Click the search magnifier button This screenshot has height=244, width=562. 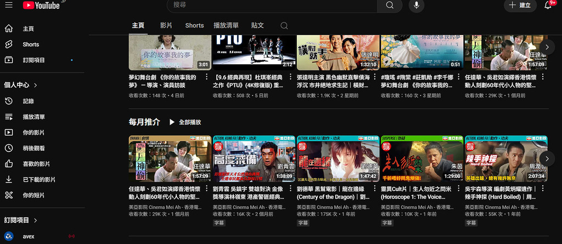[x=390, y=5]
